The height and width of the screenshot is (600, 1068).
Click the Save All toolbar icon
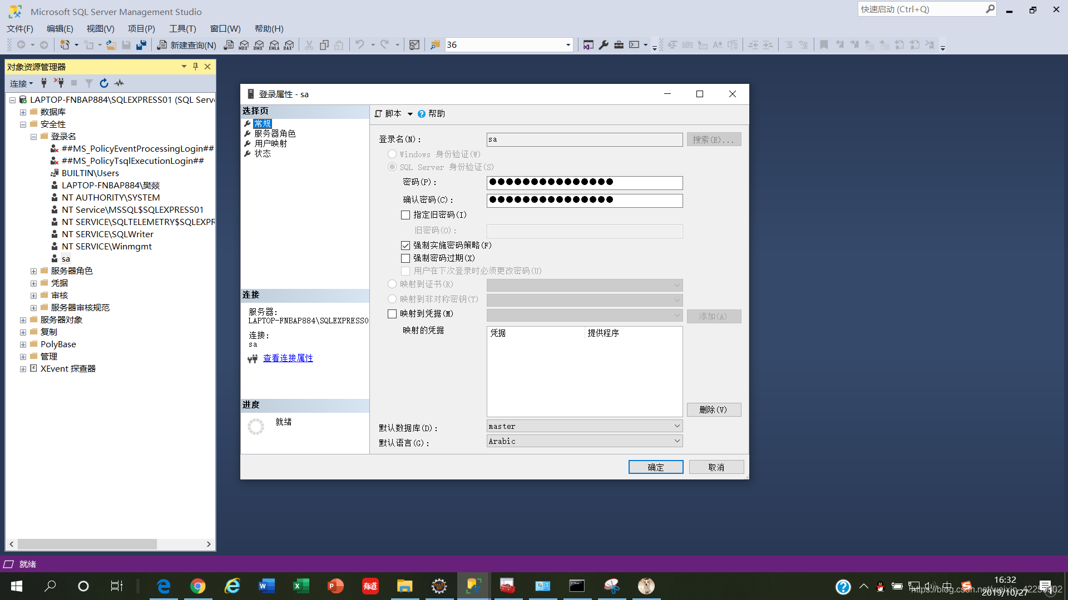click(x=141, y=45)
